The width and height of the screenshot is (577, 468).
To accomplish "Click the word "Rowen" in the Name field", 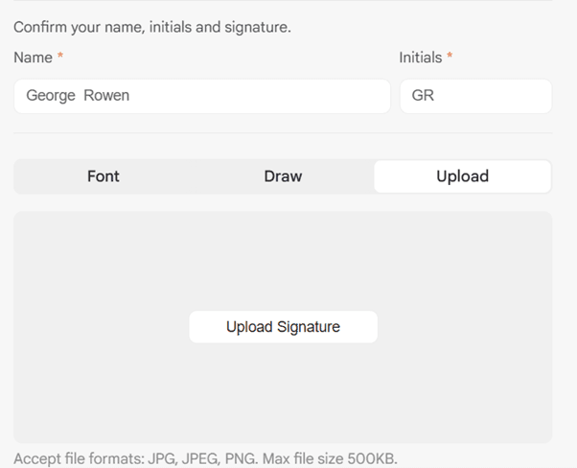I will (x=106, y=96).
